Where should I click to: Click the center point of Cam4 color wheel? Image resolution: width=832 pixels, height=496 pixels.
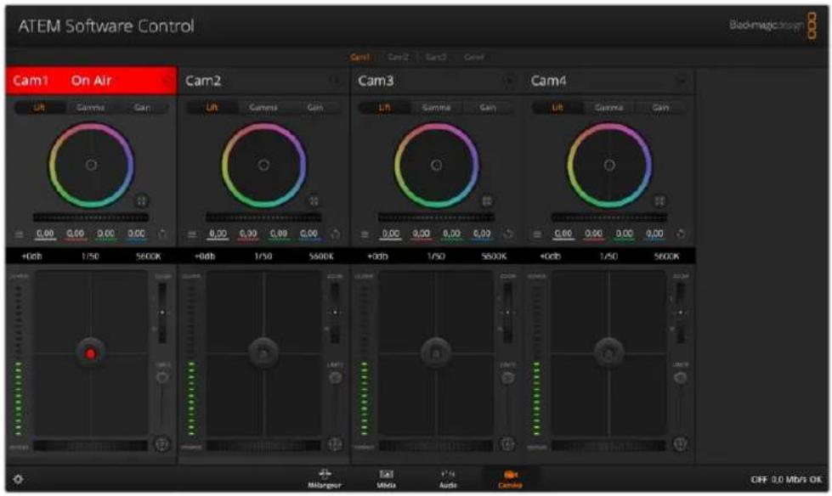pyautogui.click(x=609, y=165)
